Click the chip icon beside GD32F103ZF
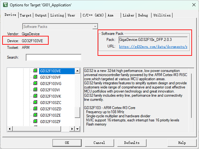 [35, 121]
